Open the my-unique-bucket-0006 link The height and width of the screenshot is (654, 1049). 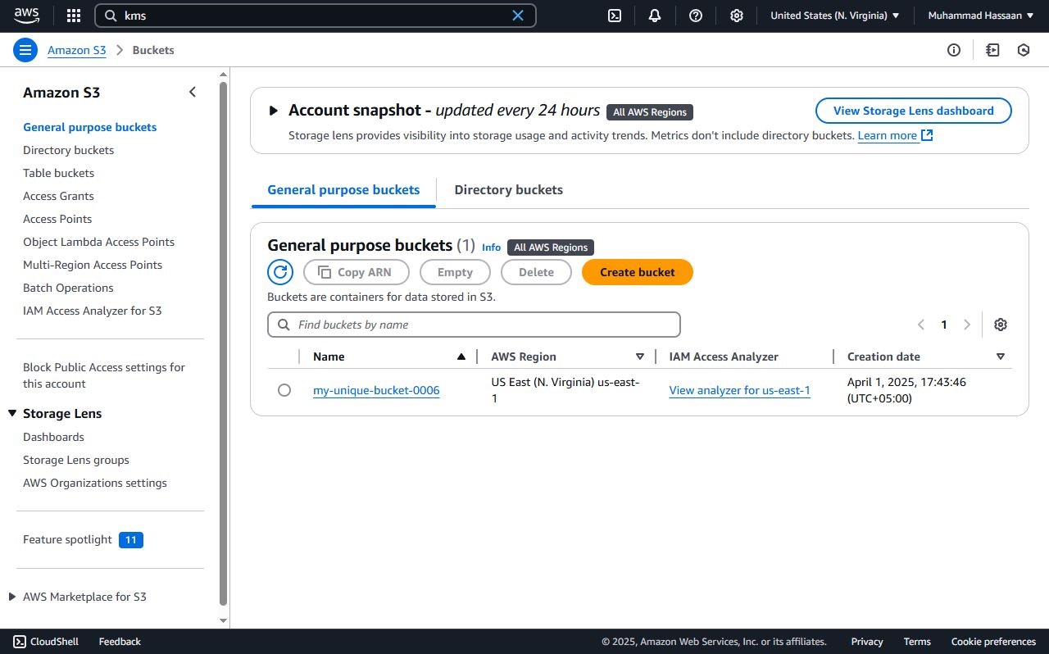376,390
